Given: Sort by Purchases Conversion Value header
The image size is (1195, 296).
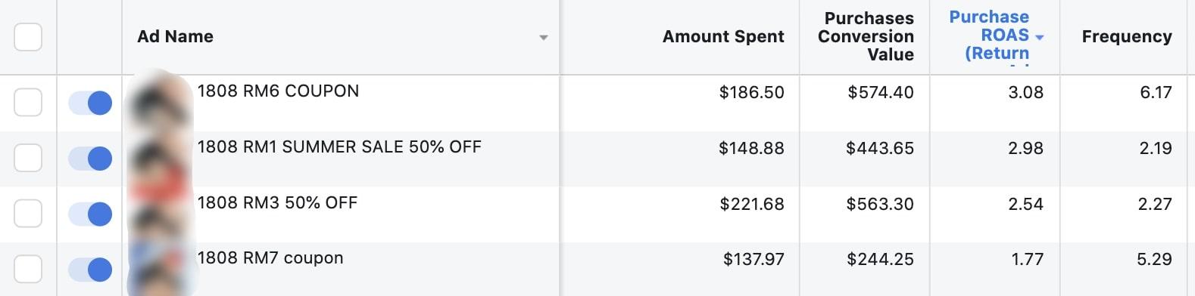Looking at the screenshot, I should click(x=866, y=36).
